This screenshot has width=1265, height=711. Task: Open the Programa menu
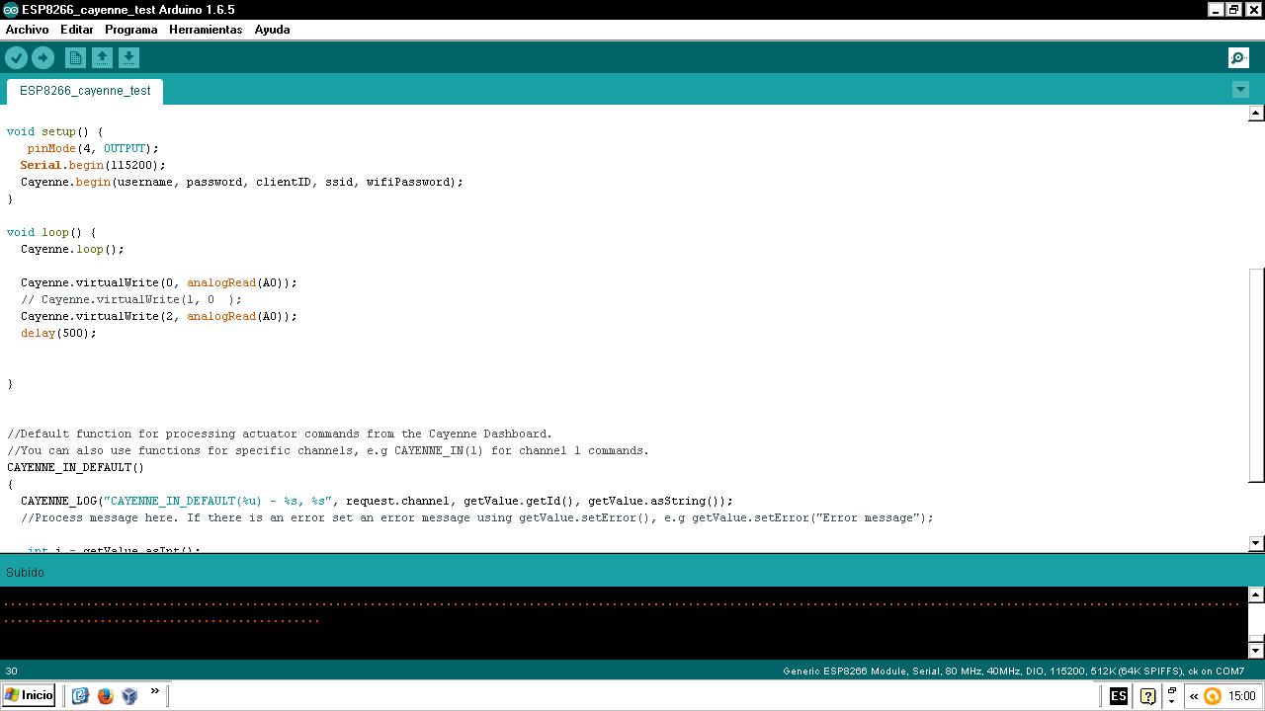click(131, 30)
